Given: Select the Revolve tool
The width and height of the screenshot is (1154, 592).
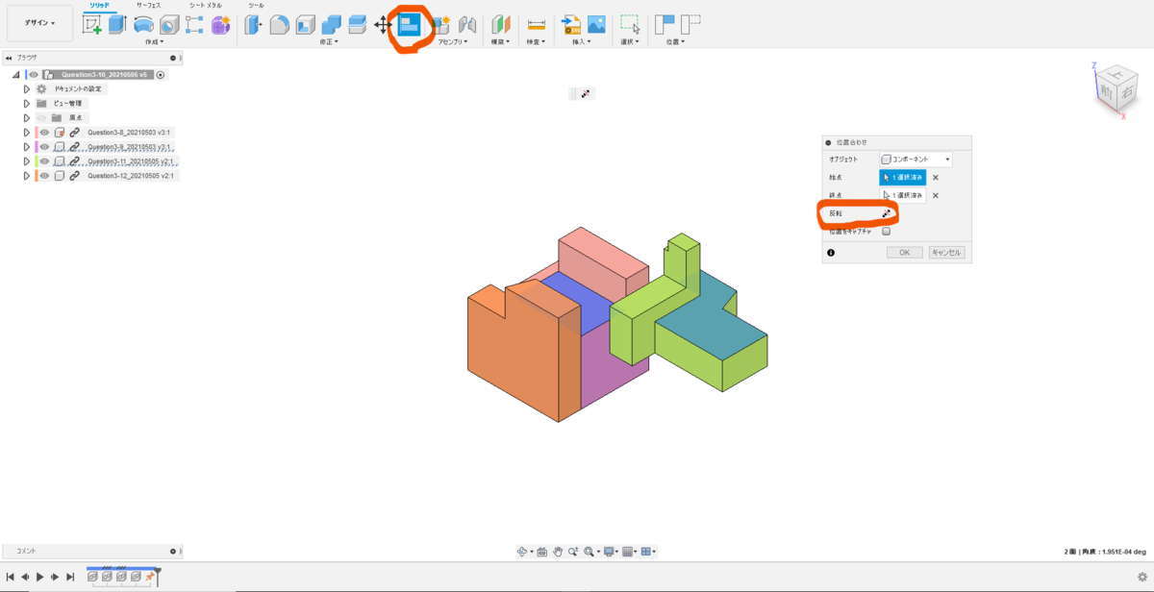Looking at the screenshot, I should pos(143,25).
